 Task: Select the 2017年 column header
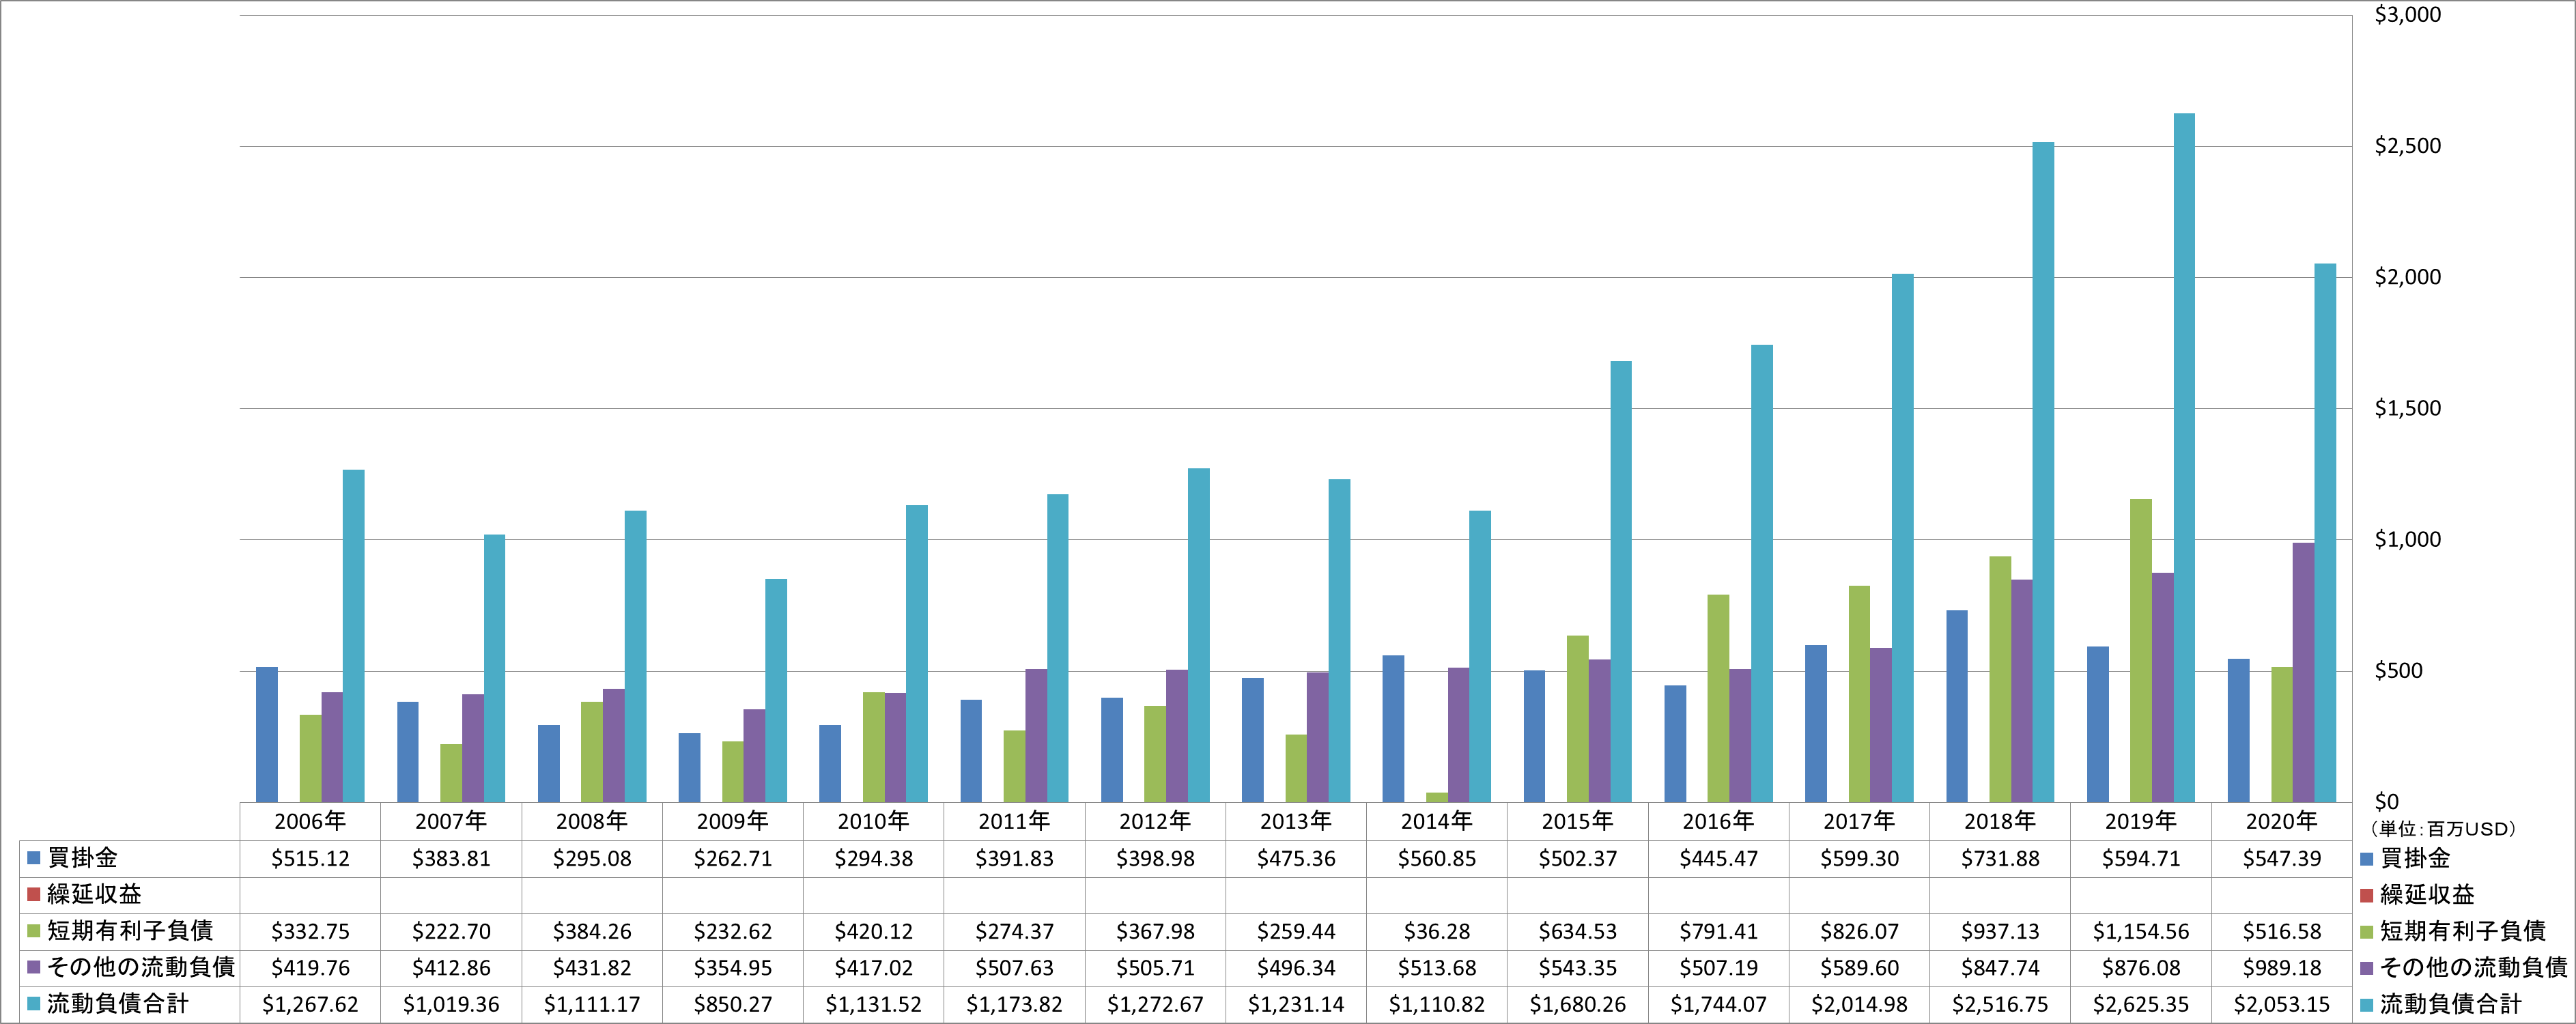pos(1859,821)
